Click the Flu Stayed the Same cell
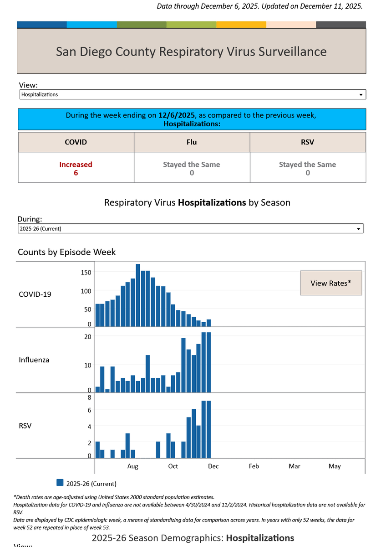381x547 pixels. (192, 168)
